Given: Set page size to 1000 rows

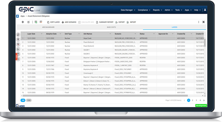Looking at the screenshot, I should 29,100.
